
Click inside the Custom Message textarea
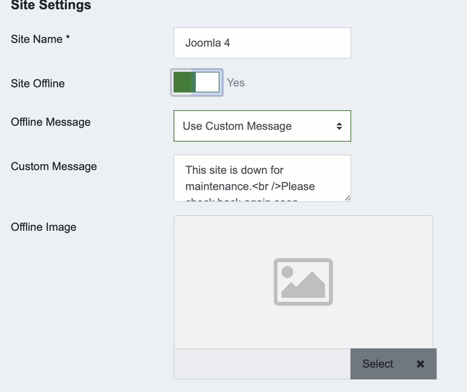click(262, 178)
